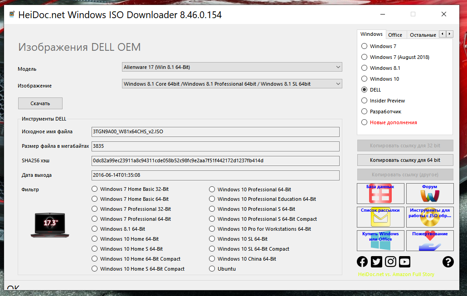The width and height of the screenshot is (467, 296).
Task: Switch to the Windows tab
Action: pos(371,34)
